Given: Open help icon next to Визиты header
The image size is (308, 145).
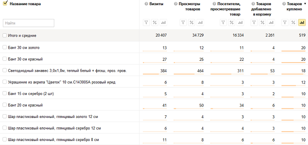Looking at the screenshot, I should tap(146, 4).
